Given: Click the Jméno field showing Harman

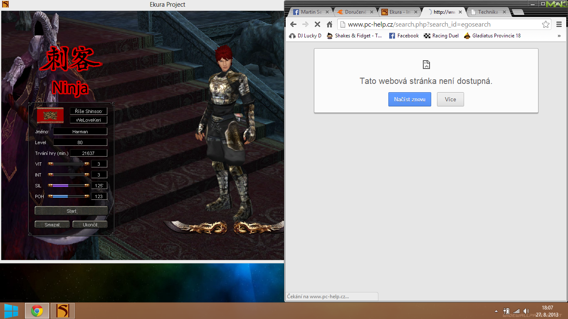Looking at the screenshot, I should 80,132.
